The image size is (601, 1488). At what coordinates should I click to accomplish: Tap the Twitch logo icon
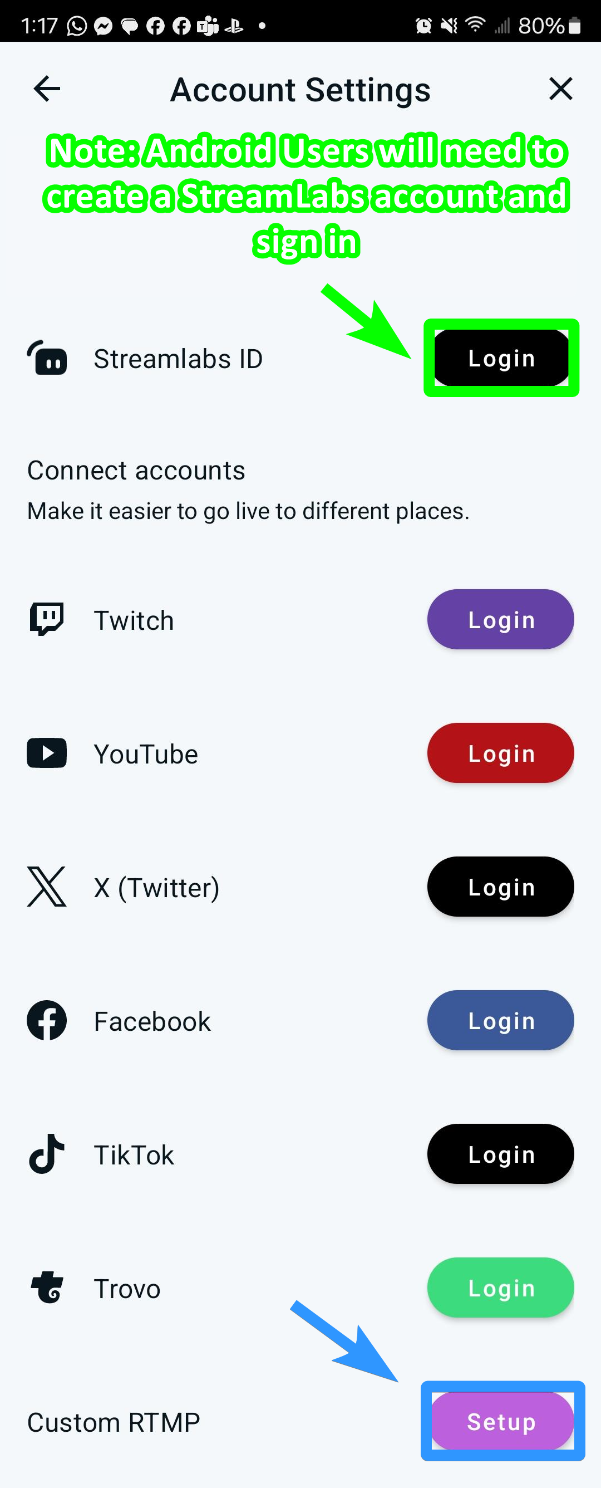pyautogui.click(x=47, y=619)
